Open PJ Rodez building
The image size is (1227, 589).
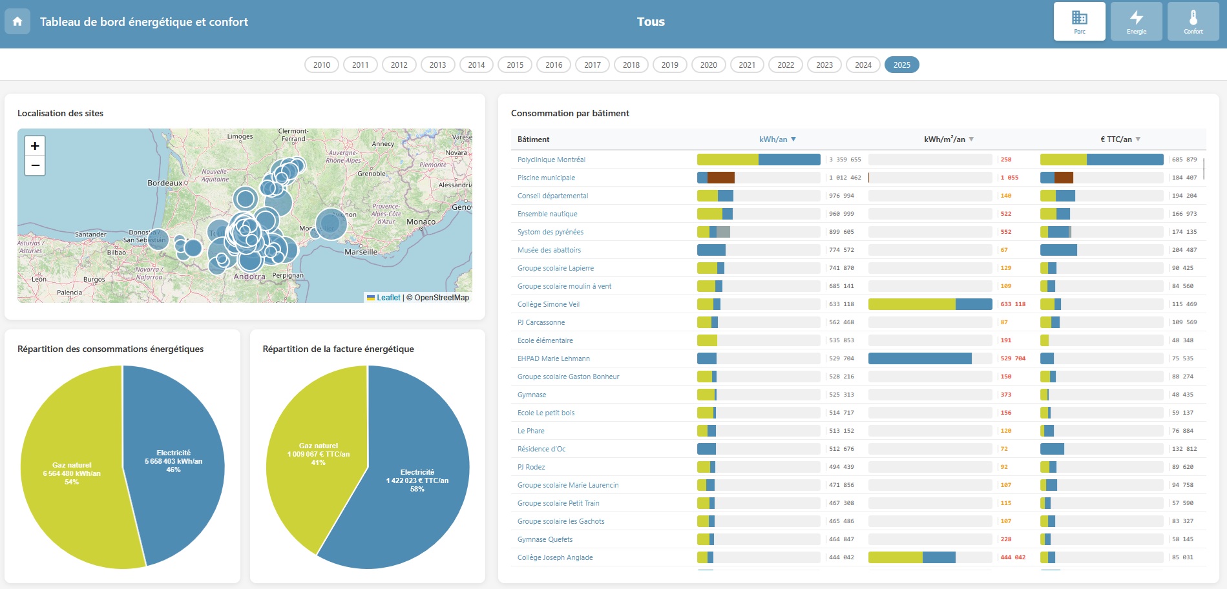531,467
